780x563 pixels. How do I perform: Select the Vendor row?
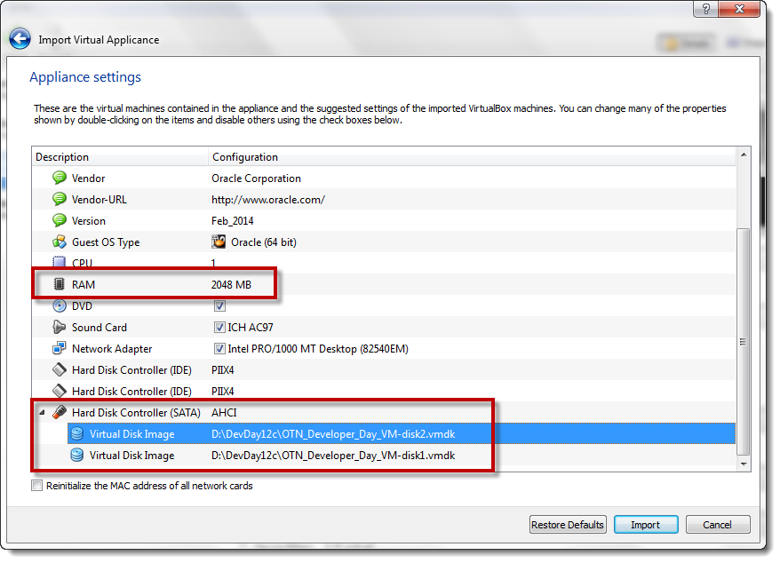[384, 178]
